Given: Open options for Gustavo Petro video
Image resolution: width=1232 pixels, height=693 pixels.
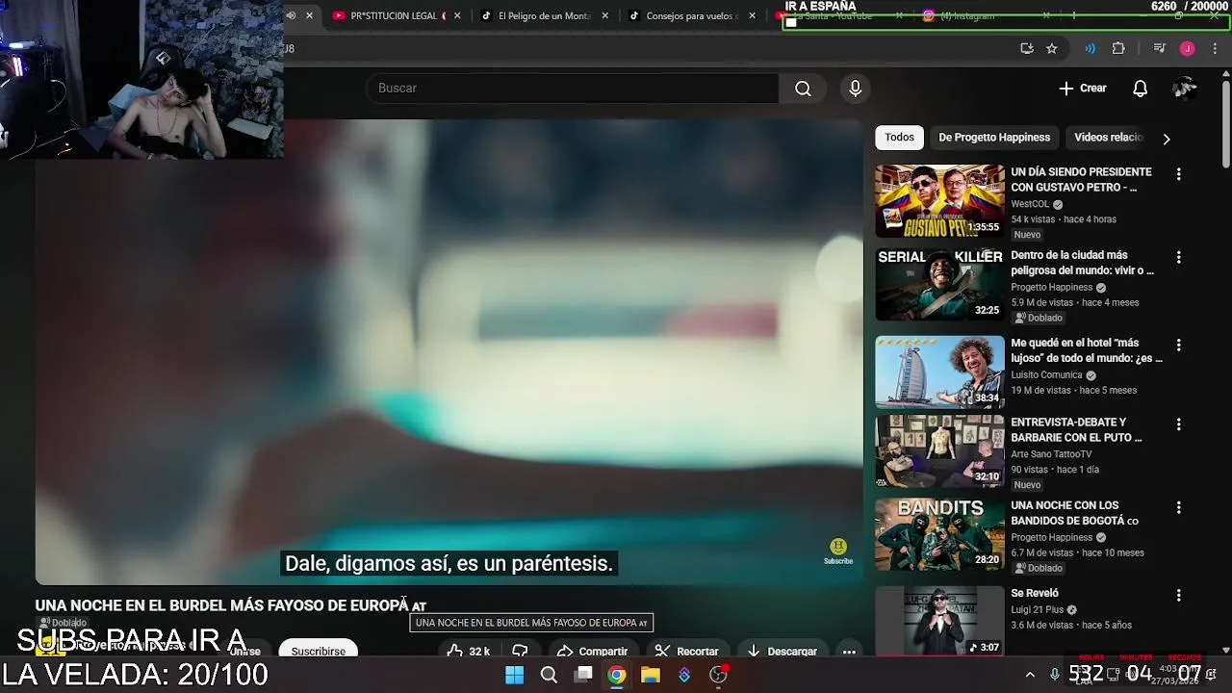Looking at the screenshot, I should 1179,174.
